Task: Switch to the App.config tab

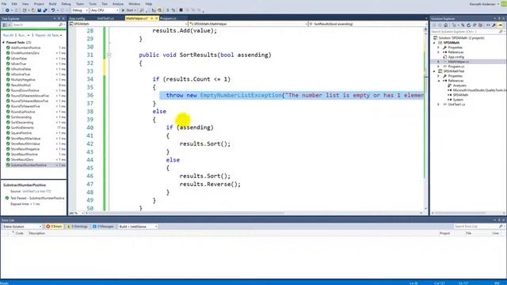Action: 77,18
